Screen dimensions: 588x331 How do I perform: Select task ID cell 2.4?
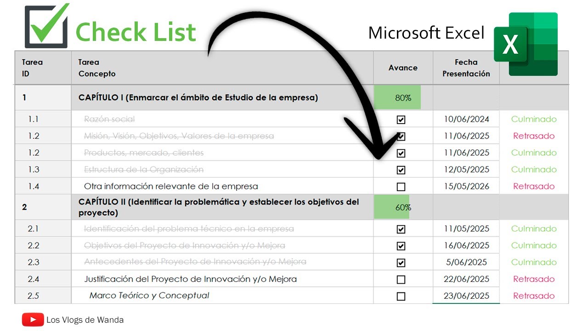tap(43, 279)
